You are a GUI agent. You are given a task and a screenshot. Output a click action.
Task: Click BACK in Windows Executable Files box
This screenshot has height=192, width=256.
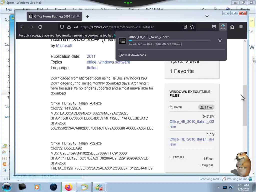(x=176, y=107)
